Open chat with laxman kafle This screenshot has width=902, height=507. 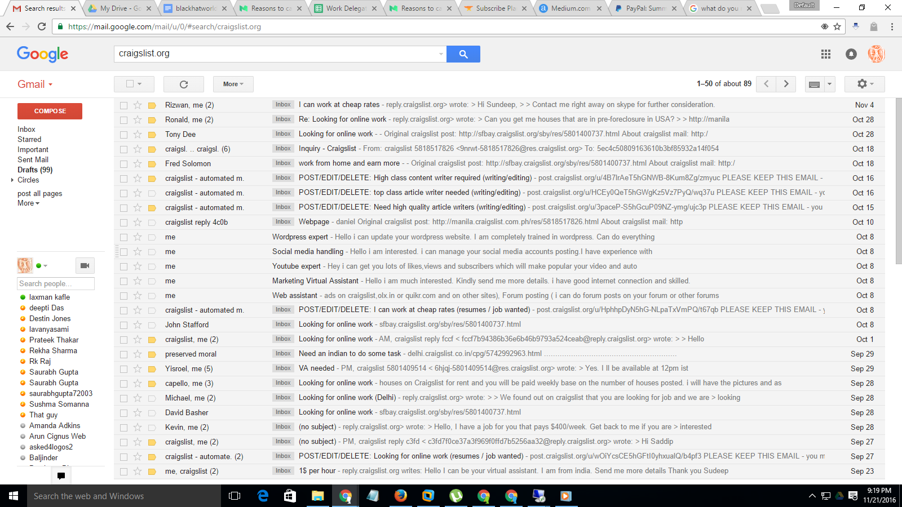coord(50,297)
